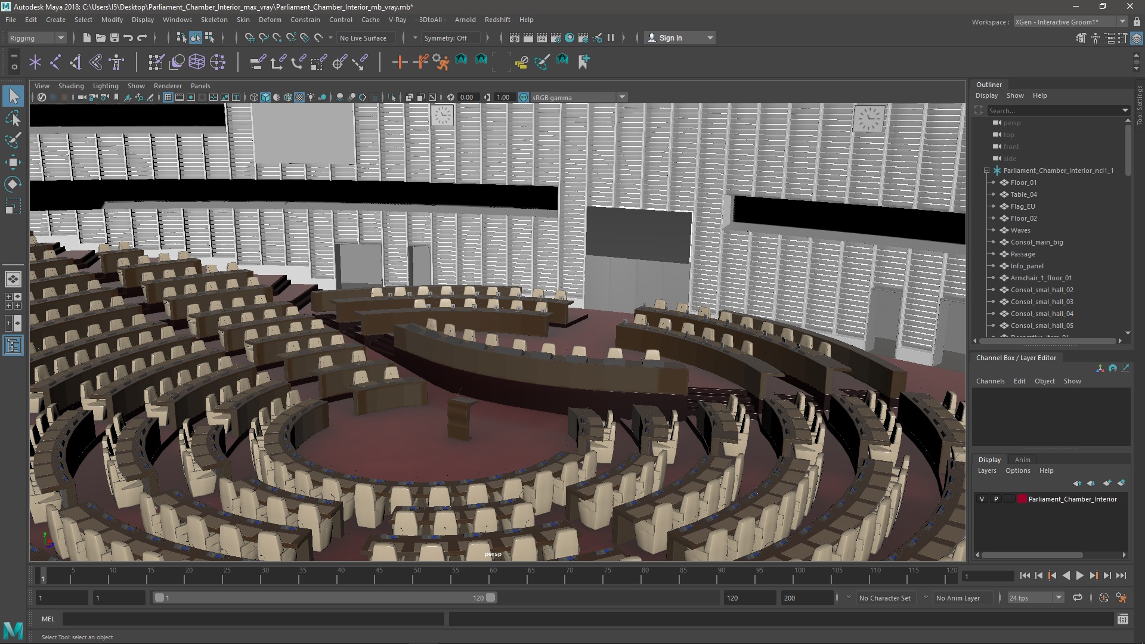Click the Outliner vertical scrollbar
Image resolution: width=1145 pixels, height=644 pixels.
[1127, 149]
